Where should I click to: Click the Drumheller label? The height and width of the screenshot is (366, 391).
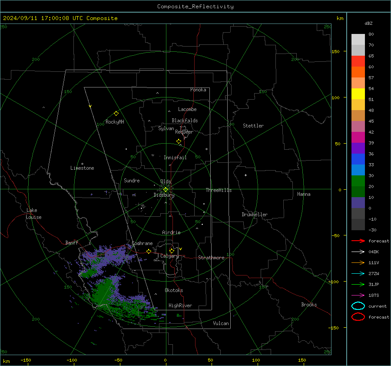tap(255, 215)
